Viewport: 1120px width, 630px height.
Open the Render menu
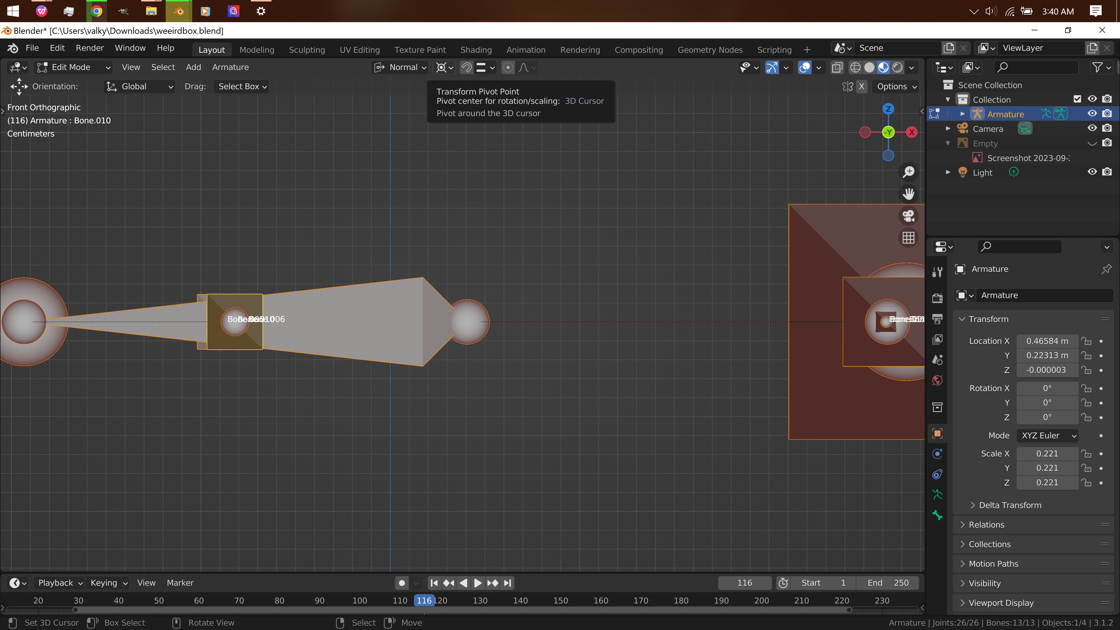[x=90, y=48]
